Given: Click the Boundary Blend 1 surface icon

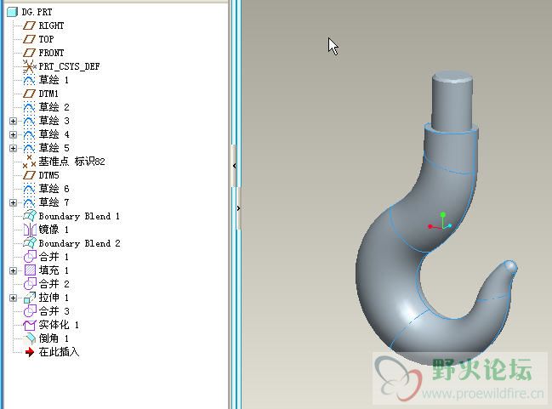Looking at the screenshot, I should pos(30,216).
